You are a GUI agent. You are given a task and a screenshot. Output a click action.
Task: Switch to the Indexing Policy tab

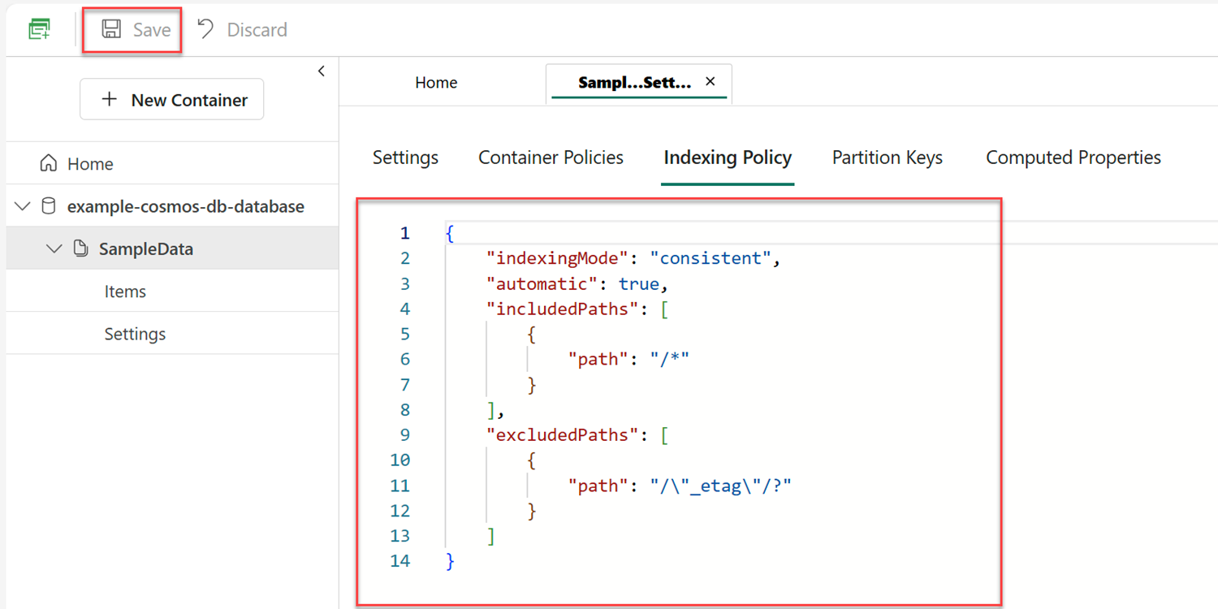tap(727, 157)
